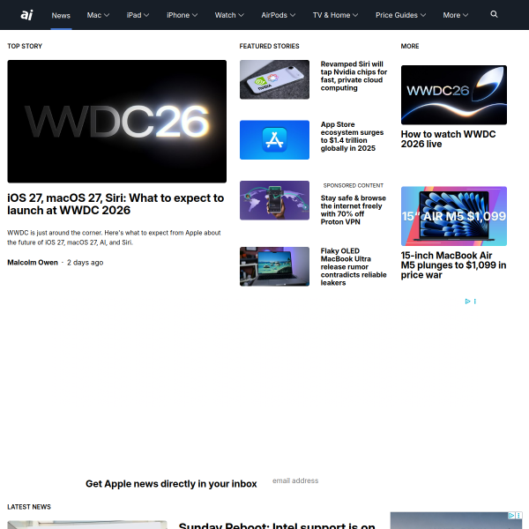This screenshot has width=529, height=529.
Task: Open the OLED MacBook Ultra thumbnail
Action: pyautogui.click(x=274, y=266)
